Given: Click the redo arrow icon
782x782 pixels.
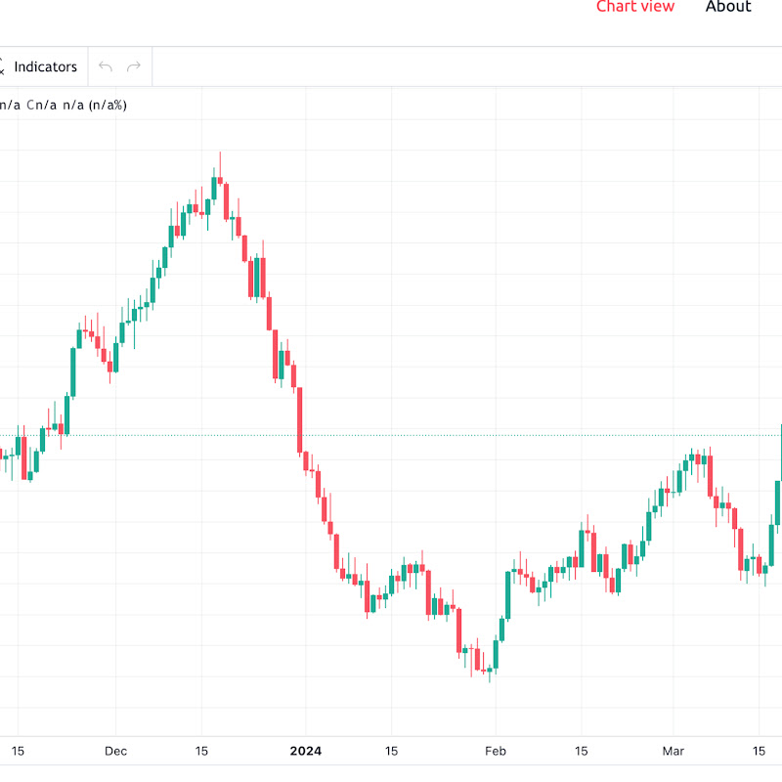Looking at the screenshot, I should [134, 66].
